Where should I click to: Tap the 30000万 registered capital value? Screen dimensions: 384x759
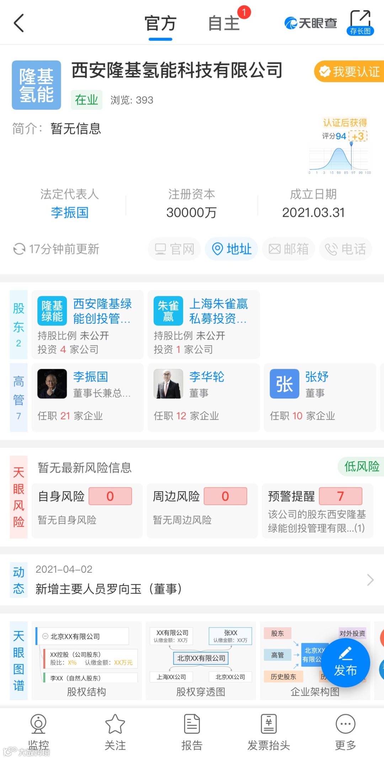pyautogui.click(x=192, y=213)
